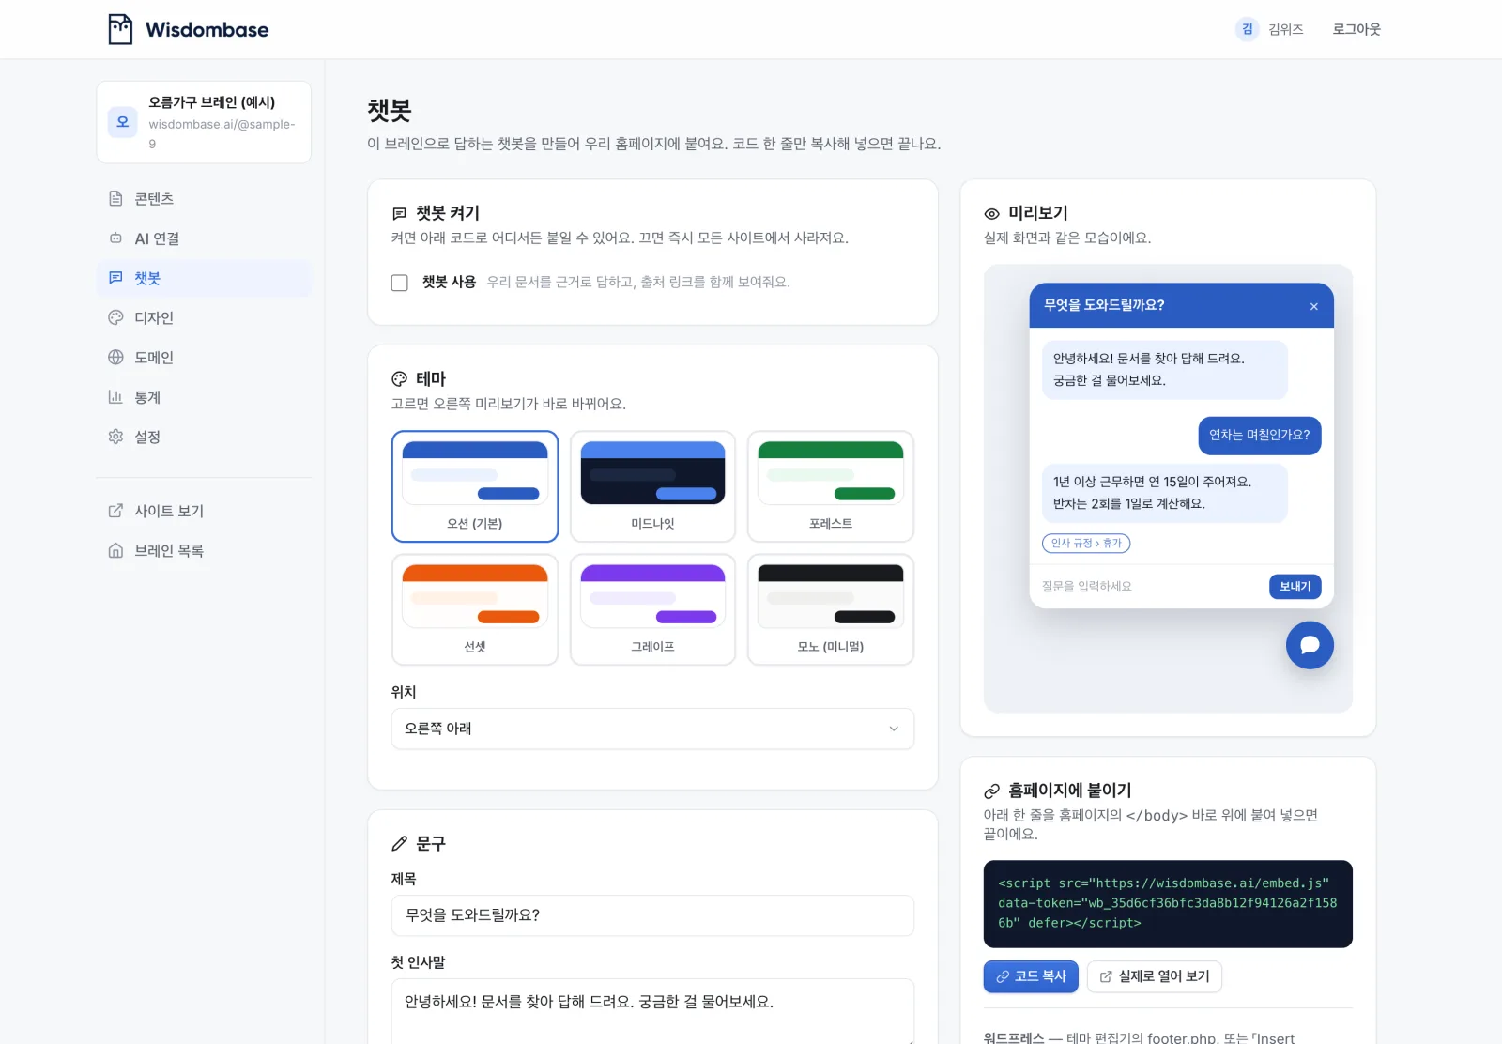Click the AI 연결 robot icon
The width and height of the screenshot is (1502, 1044).
115,238
